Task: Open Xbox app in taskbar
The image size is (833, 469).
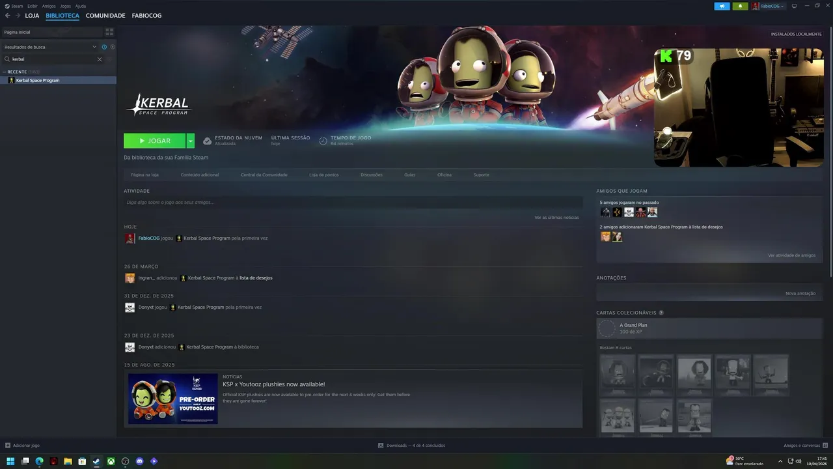Action: pyautogui.click(x=111, y=461)
